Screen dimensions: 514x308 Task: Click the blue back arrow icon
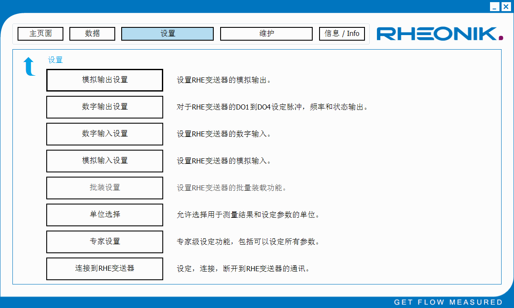coord(29,67)
